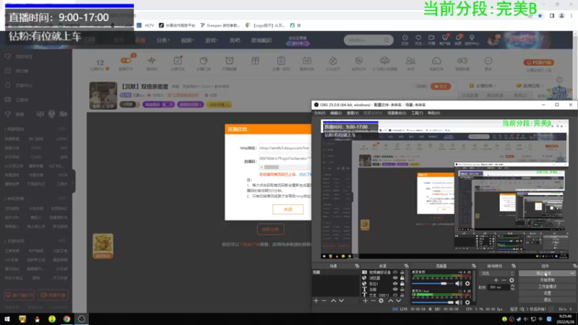Move scene down in scenes panel
Image resolution: width=578 pixels, height=325 pixels.
coord(341,300)
